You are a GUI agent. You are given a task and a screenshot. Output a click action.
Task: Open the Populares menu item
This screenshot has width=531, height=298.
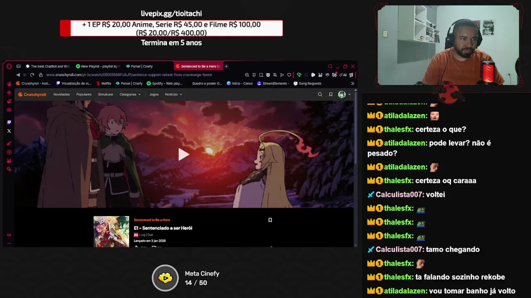coord(84,94)
